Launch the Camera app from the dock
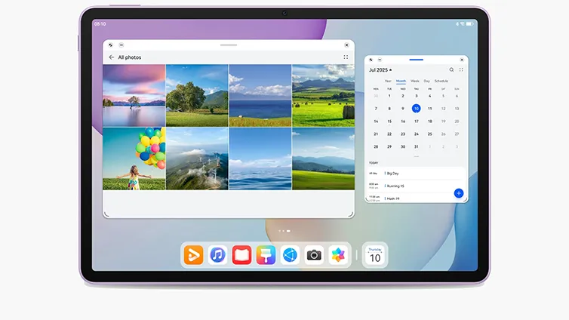The image size is (569, 320). [x=314, y=255]
